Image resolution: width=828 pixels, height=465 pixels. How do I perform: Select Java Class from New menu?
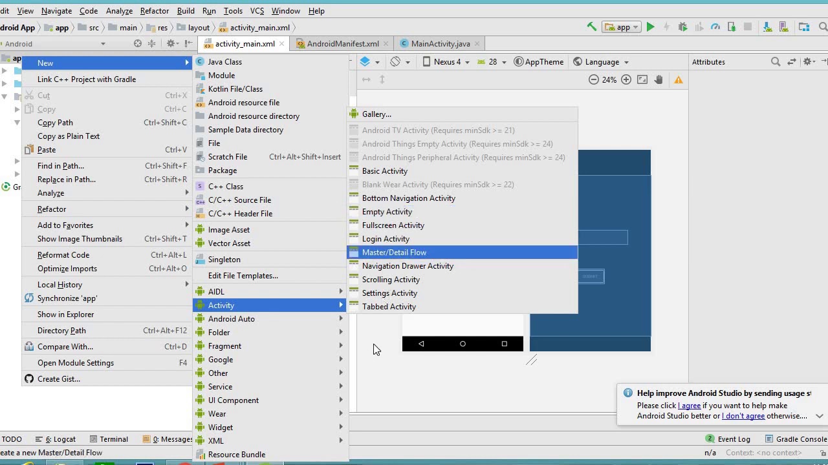270,62
